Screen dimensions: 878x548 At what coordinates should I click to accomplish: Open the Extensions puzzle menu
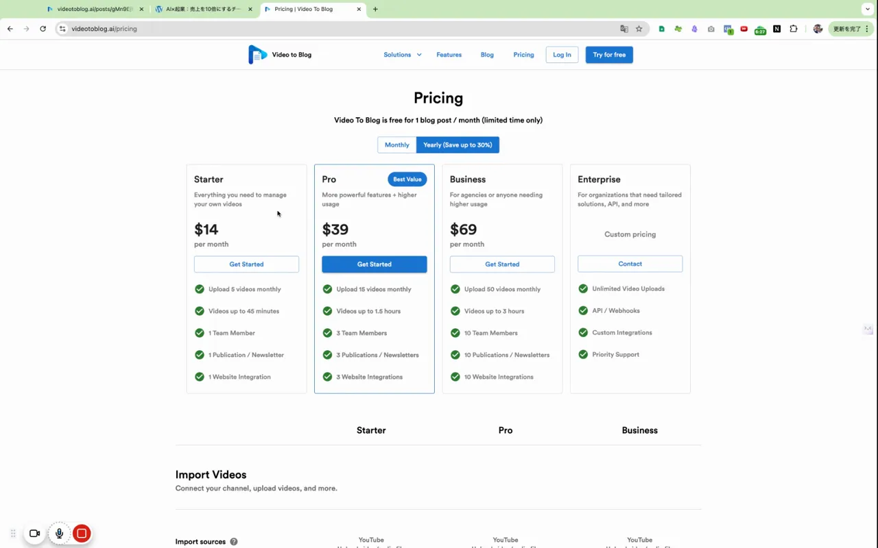(794, 29)
